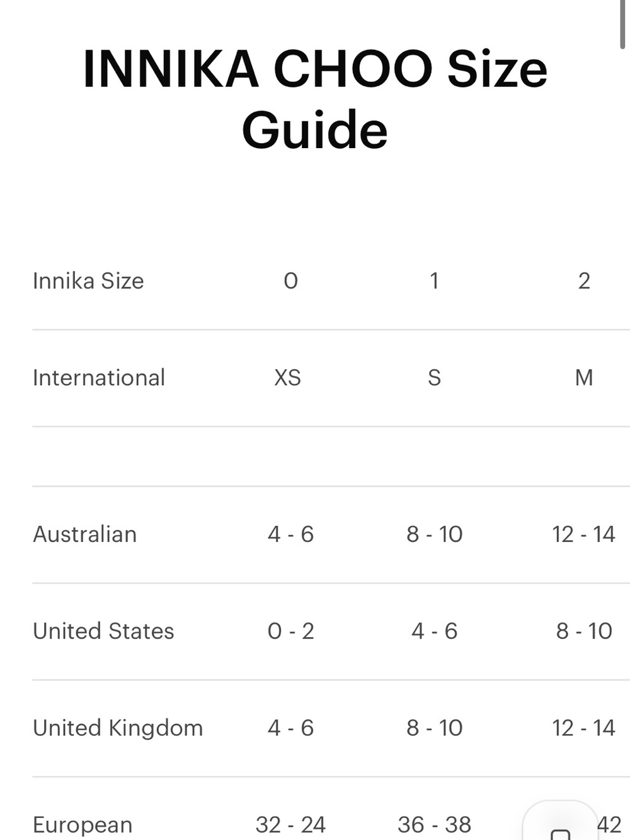Select the European row label
The width and height of the screenshot is (630, 840).
tap(83, 825)
